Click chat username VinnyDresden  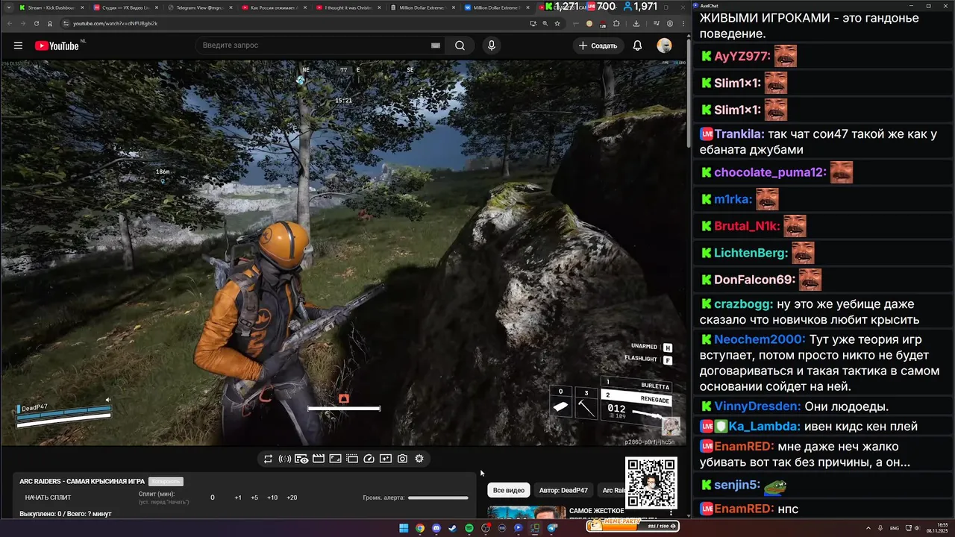(757, 406)
